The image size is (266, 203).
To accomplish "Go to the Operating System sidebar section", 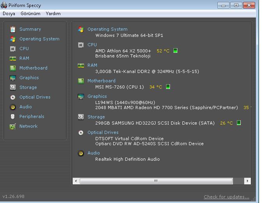I will 39,39.
